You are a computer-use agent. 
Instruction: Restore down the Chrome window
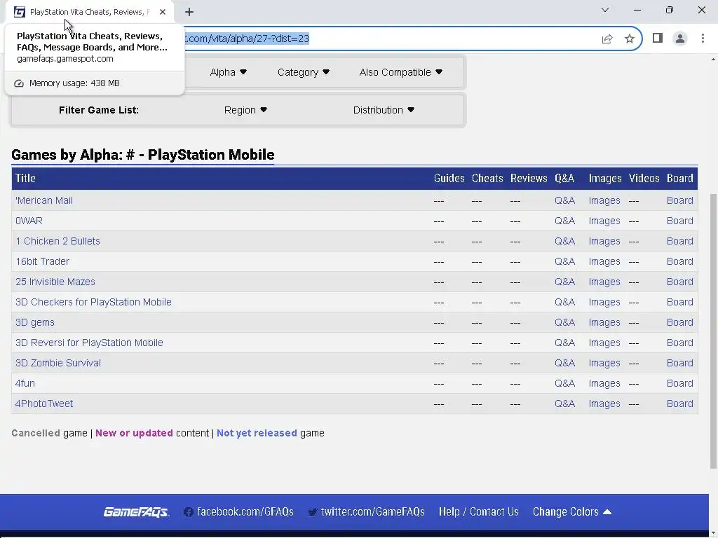[x=670, y=10]
